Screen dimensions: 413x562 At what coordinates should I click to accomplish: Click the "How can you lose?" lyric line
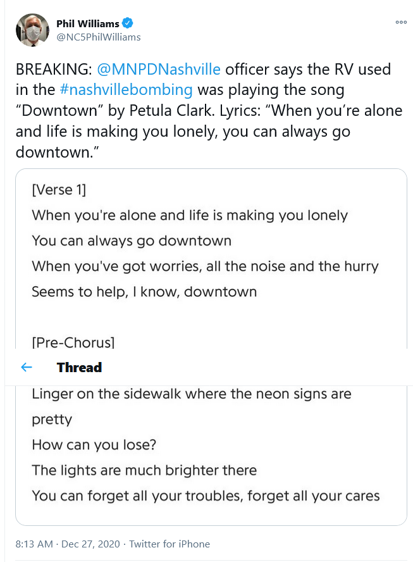[94, 445]
